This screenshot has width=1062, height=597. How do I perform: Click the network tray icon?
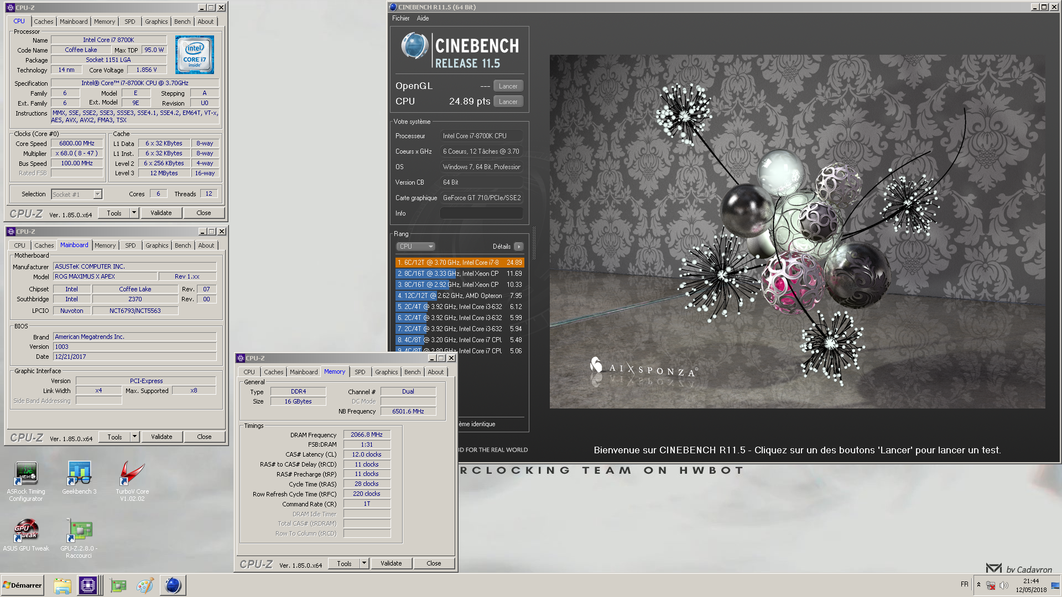pyautogui.click(x=991, y=585)
